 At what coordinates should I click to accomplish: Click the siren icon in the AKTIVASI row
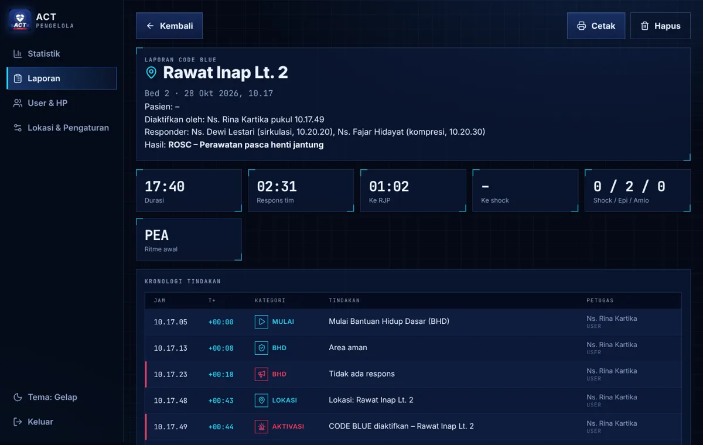pyautogui.click(x=261, y=426)
